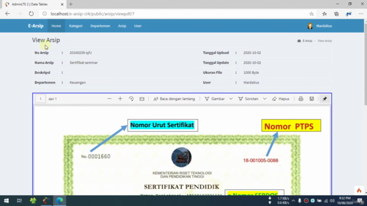Zoom in PDF with plus icon
The image size is (367, 206).
[120, 99]
